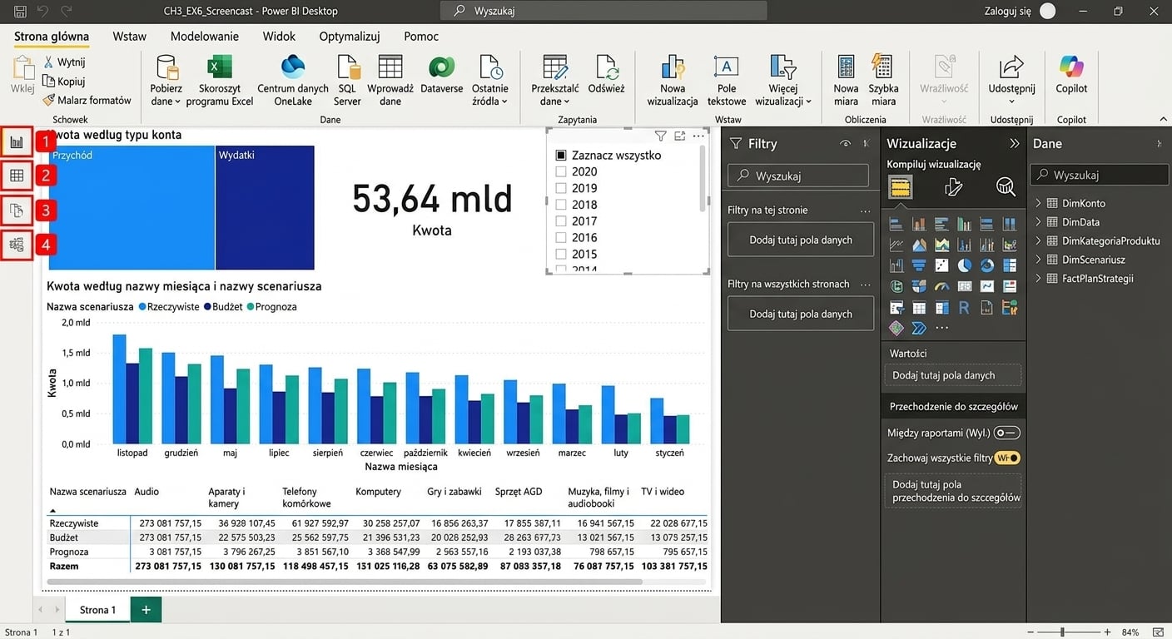Tick the 2016 year checkbox
The image size is (1172, 639).
pos(561,238)
